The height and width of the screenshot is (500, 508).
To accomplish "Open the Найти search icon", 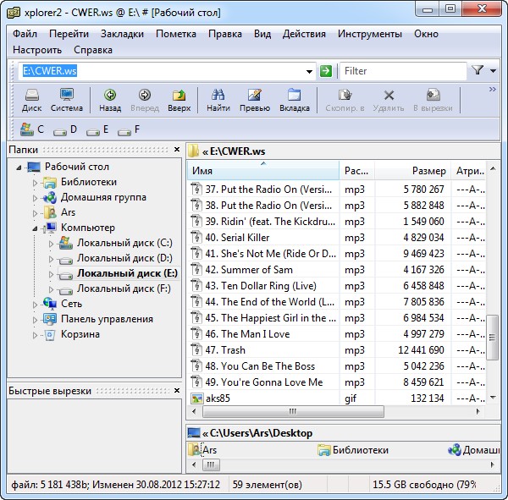I will click(x=218, y=100).
